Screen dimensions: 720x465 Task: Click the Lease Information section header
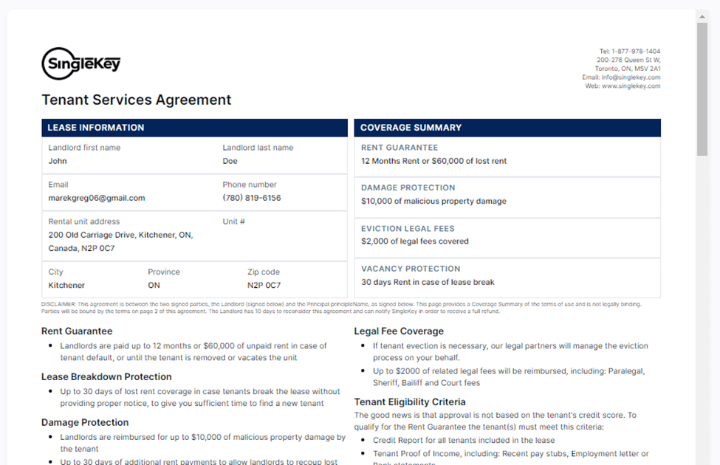point(194,128)
